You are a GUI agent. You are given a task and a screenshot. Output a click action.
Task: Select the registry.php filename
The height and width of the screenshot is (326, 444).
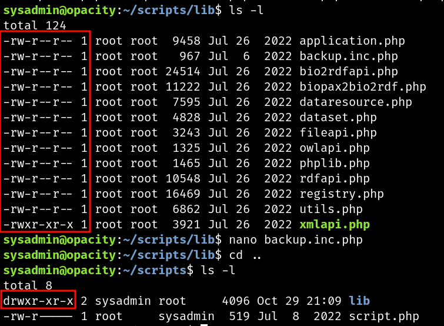tap(342, 194)
